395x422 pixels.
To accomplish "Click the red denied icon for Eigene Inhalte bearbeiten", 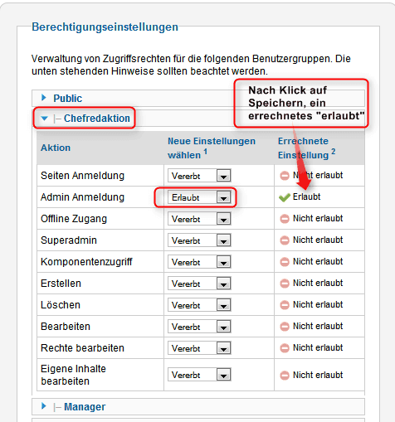I will pos(285,376).
